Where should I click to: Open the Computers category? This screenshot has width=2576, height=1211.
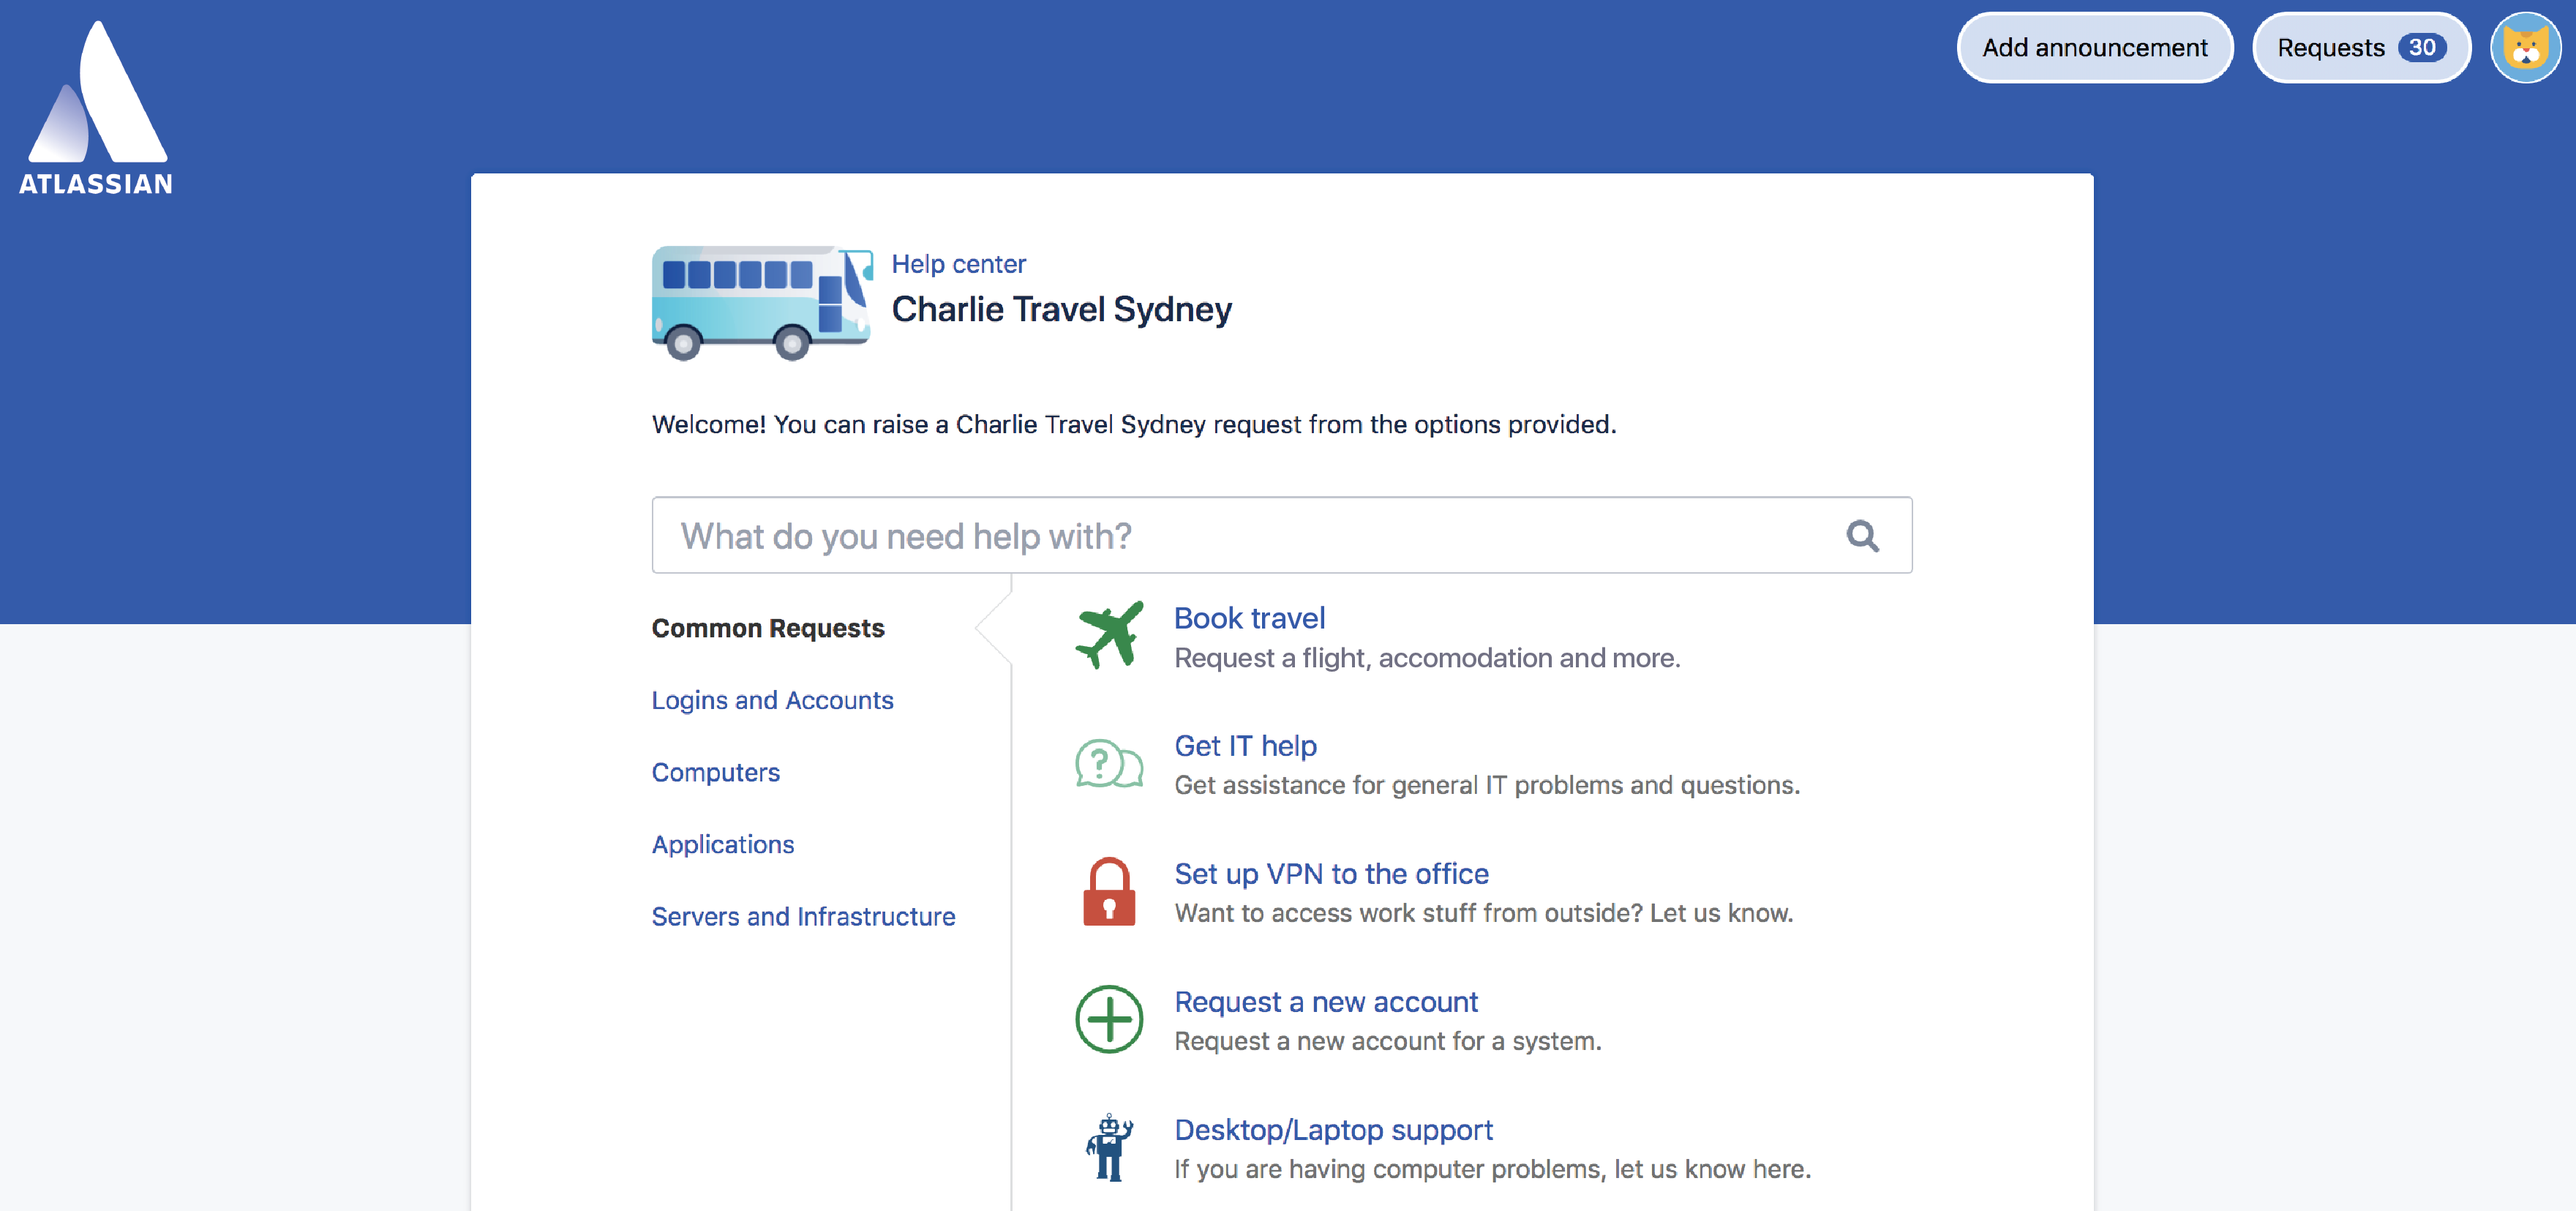(x=715, y=771)
